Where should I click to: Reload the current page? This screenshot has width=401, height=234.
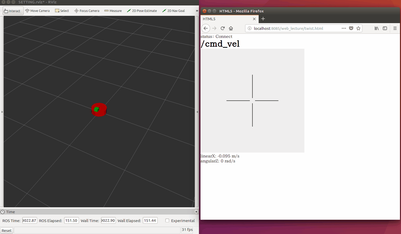[x=223, y=28]
